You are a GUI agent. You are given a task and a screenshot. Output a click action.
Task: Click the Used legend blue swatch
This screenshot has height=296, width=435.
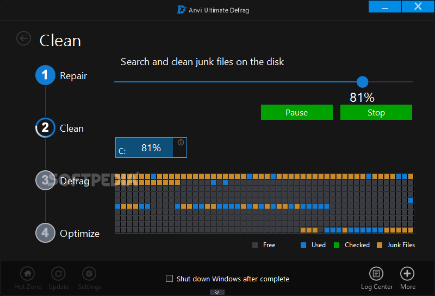(303, 245)
